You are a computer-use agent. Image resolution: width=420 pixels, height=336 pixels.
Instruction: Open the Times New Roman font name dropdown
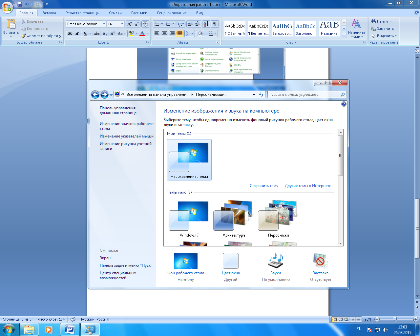(x=104, y=24)
